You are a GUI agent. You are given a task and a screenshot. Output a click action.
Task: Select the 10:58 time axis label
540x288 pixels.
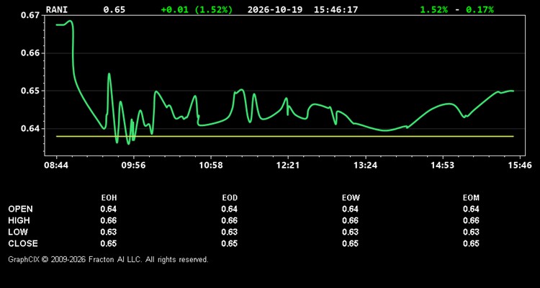coord(211,165)
